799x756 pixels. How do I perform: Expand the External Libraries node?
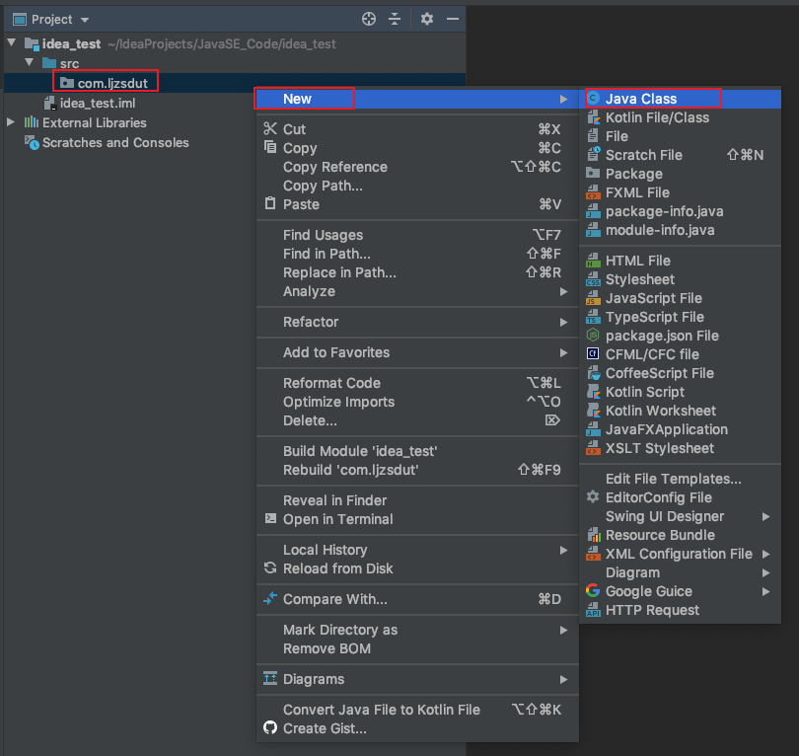click(11, 122)
